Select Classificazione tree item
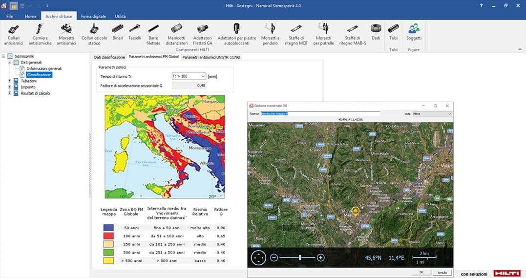 pyautogui.click(x=39, y=75)
